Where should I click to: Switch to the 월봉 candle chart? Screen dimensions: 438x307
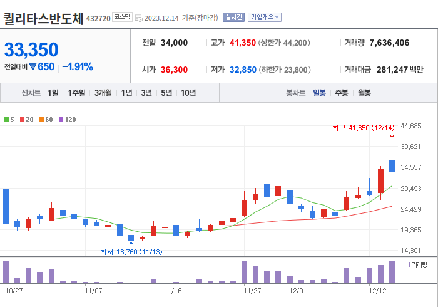364,93
